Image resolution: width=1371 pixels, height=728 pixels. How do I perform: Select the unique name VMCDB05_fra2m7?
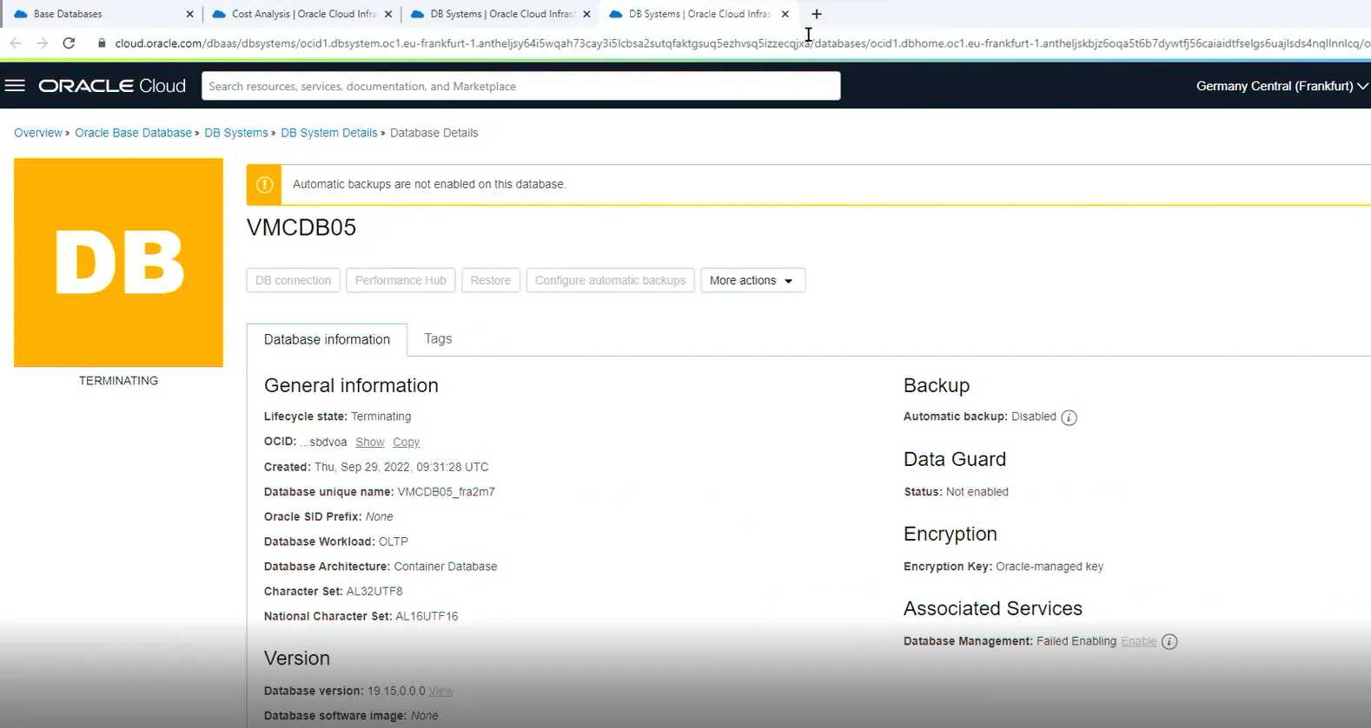pos(446,492)
